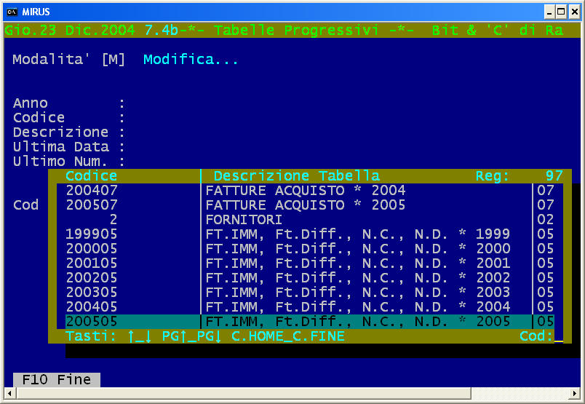
Task: Click the FT.IMM 1999 description
Action: (x=357, y=234)
